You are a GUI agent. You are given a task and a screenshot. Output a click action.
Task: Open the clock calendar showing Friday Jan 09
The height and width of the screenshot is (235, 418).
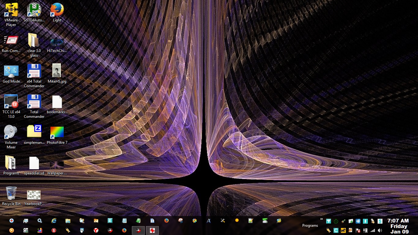pos(398,226)
